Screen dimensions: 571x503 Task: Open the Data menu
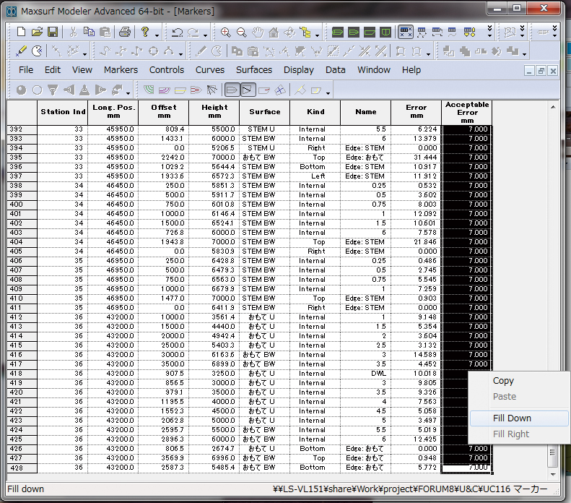tap(336, 69)
